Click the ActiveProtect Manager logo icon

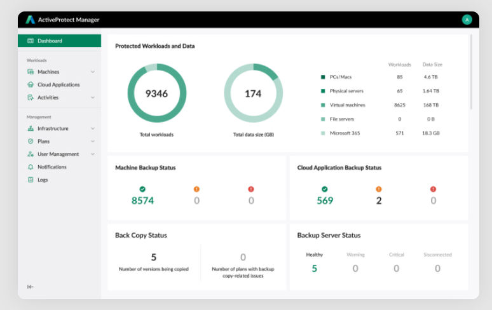pos(30,20)
